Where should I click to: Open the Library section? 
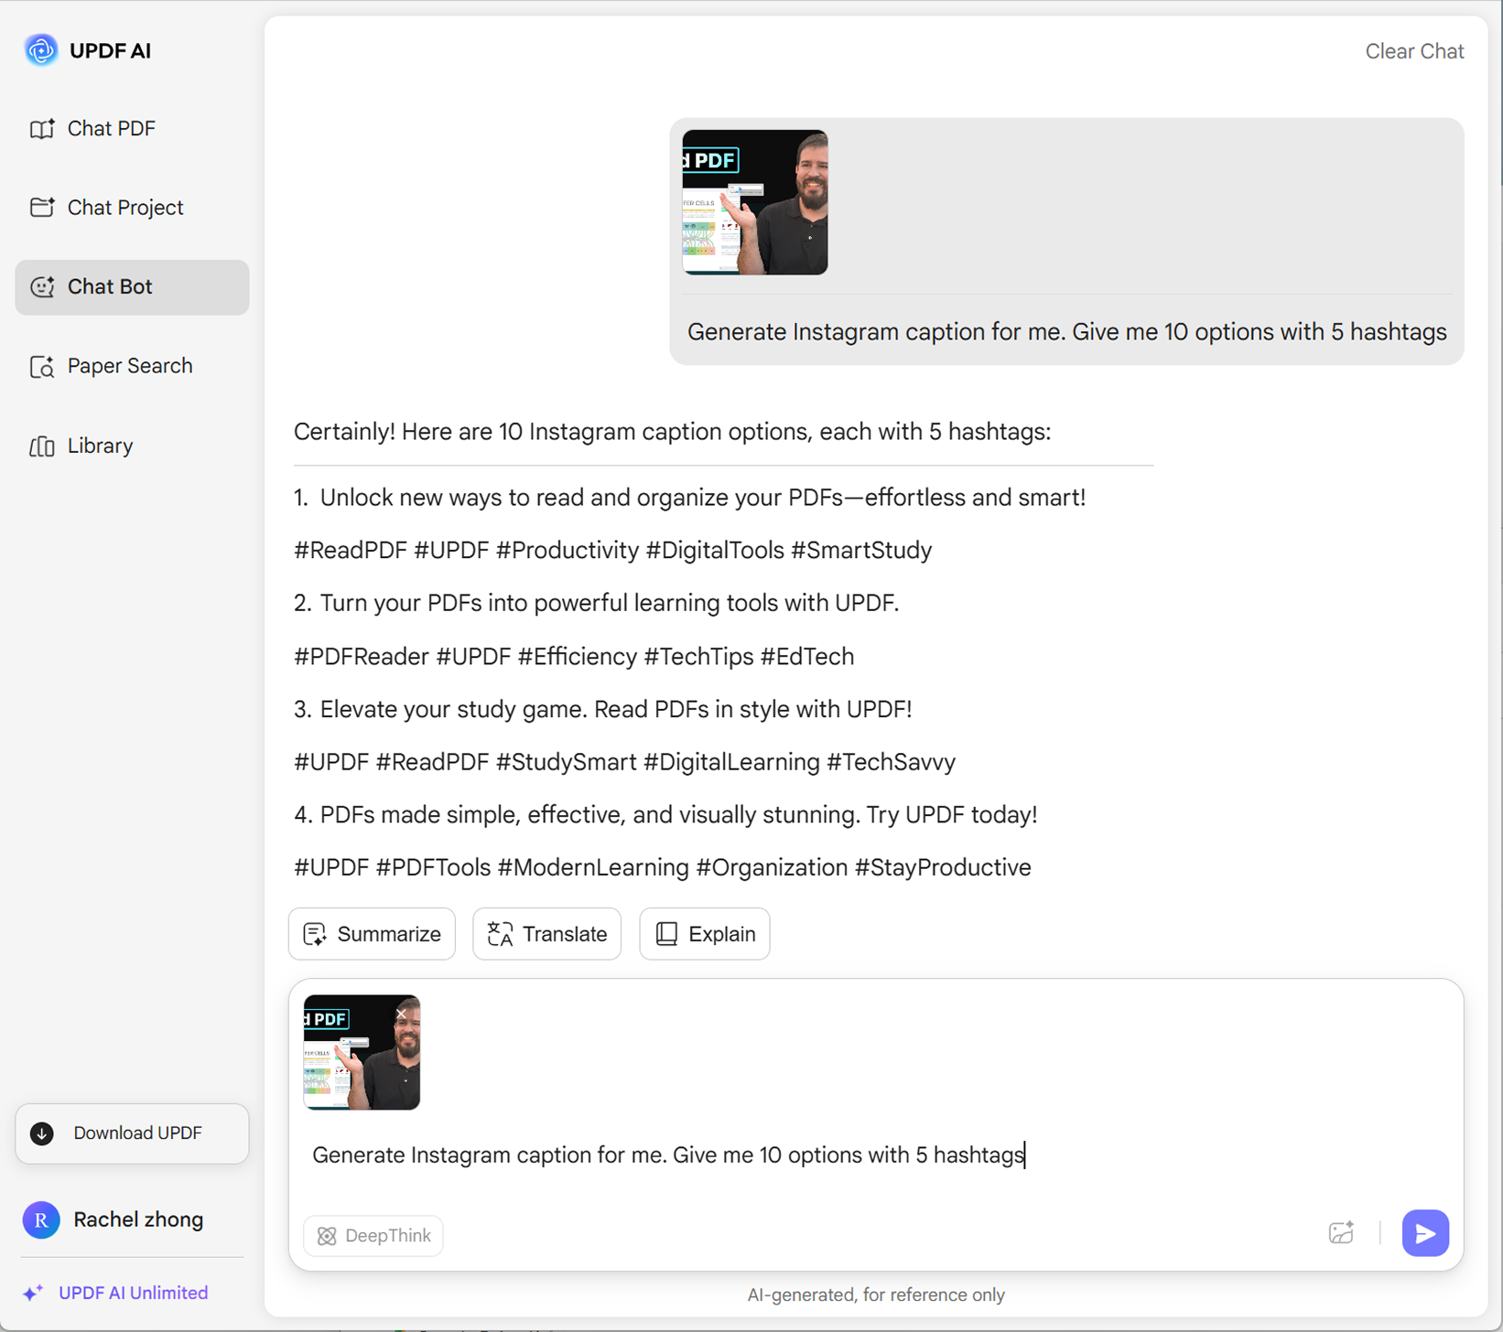(x=132, y=446)
